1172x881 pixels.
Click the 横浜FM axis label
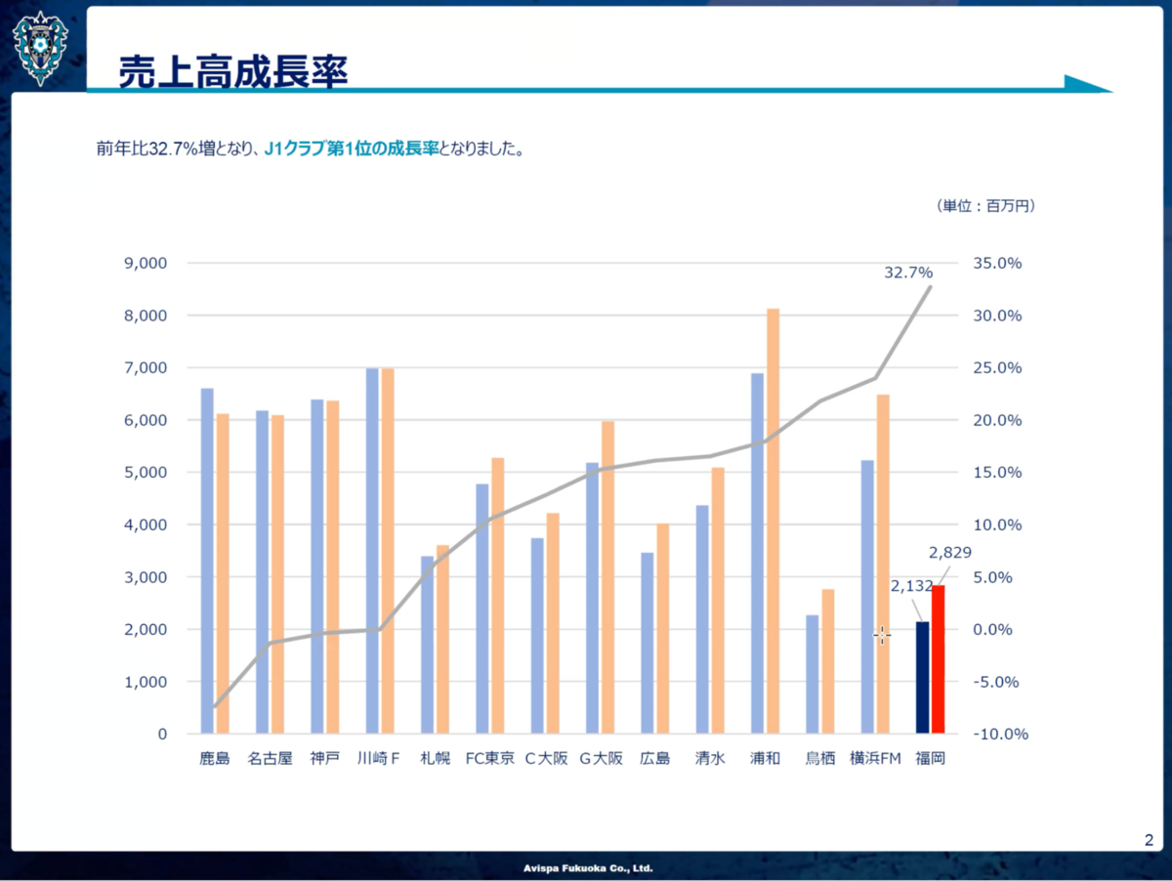(875, 758)
